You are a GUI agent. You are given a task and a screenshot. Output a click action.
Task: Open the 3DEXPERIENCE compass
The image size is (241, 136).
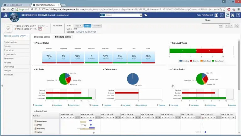click(x=14, y=17)
